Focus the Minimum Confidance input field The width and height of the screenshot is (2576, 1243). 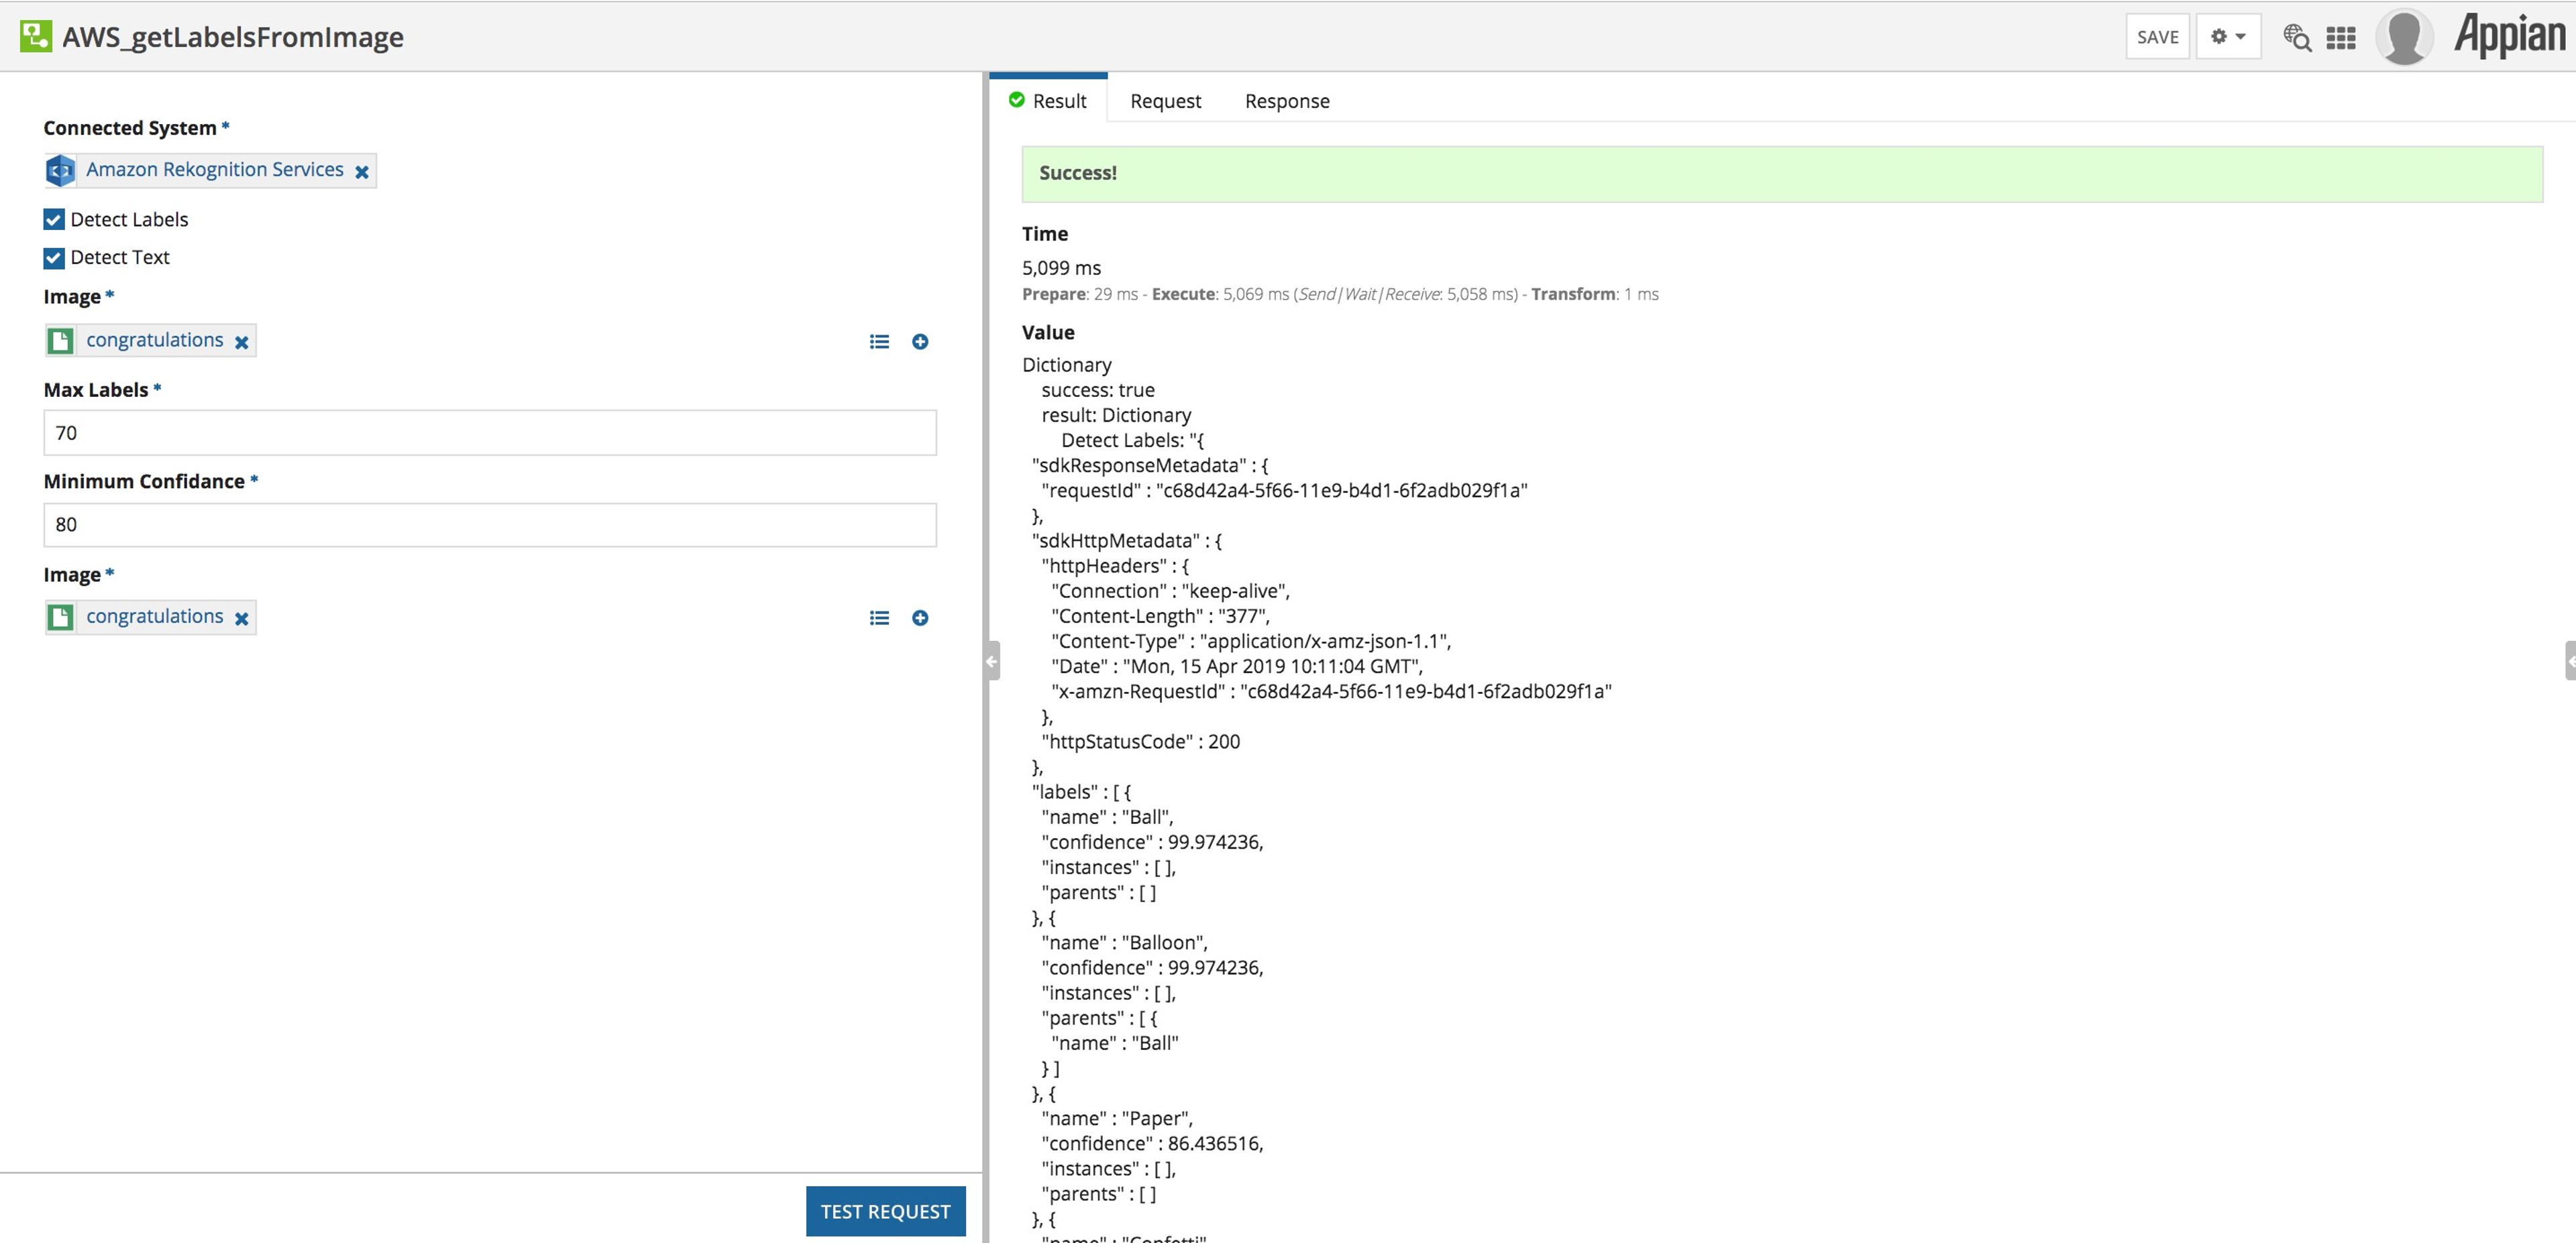click(x=490, y=524)
